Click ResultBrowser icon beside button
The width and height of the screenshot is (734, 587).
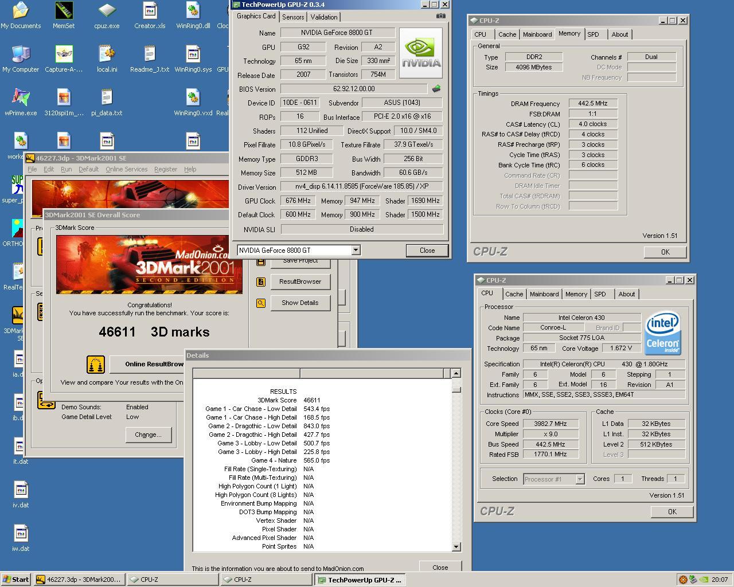point(261,281)
